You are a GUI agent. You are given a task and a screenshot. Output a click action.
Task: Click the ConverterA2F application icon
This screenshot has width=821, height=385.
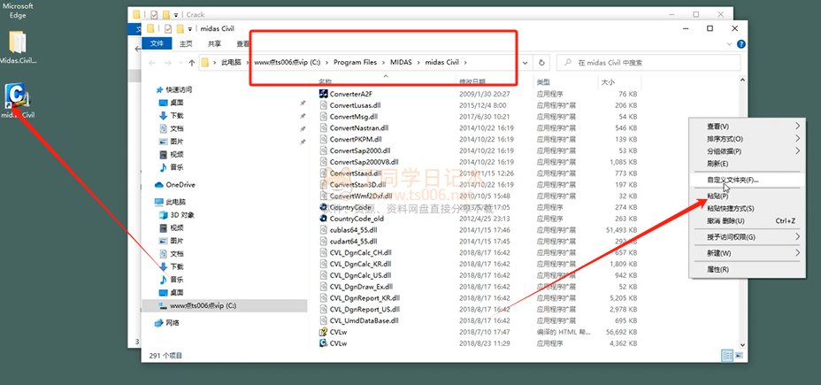(323, 94)
